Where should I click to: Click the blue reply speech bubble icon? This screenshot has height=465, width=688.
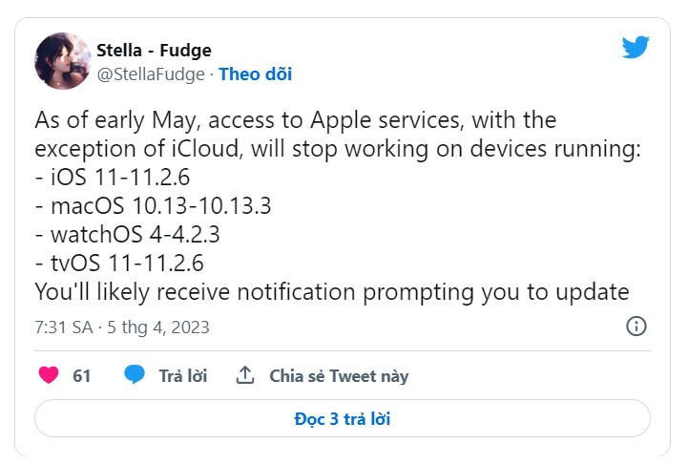(135, 375)
